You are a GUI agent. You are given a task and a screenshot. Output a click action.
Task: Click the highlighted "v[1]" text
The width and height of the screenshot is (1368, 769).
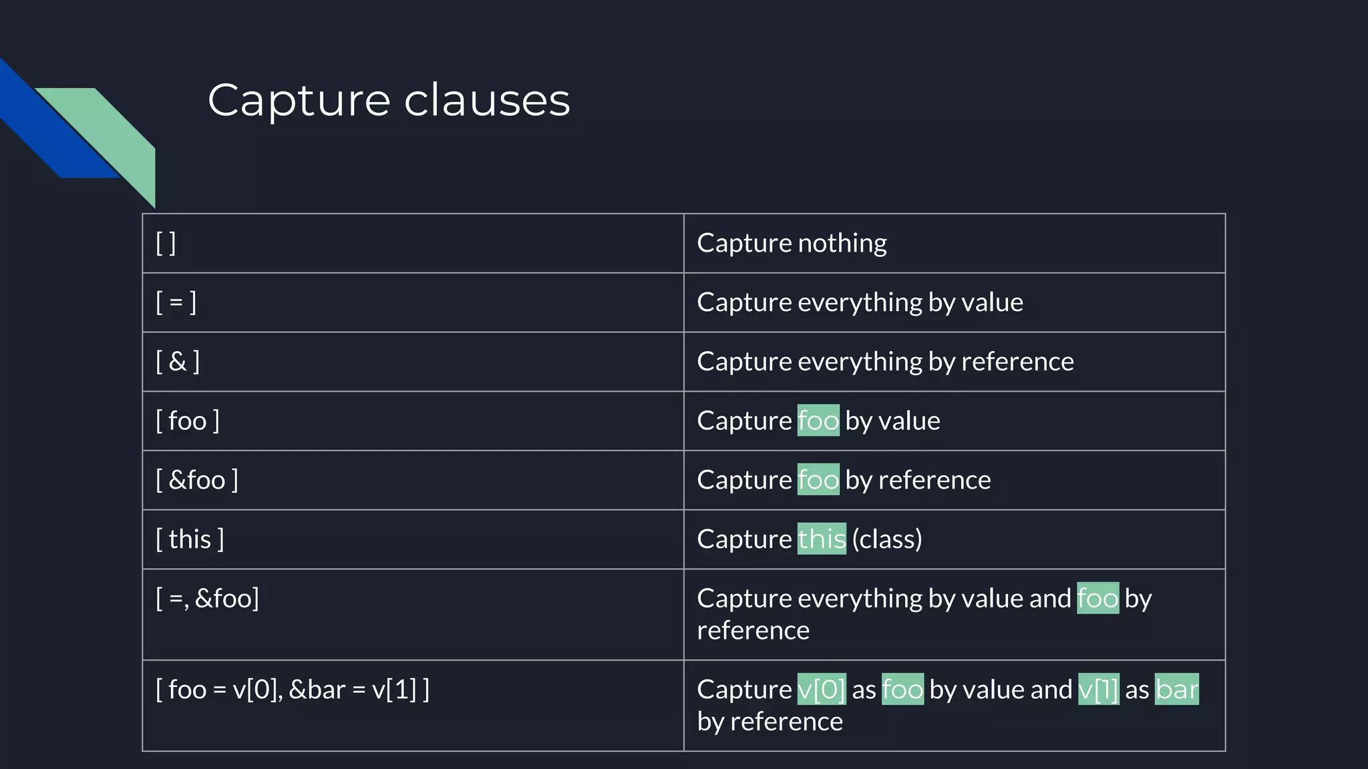(x=1098, y=690)
